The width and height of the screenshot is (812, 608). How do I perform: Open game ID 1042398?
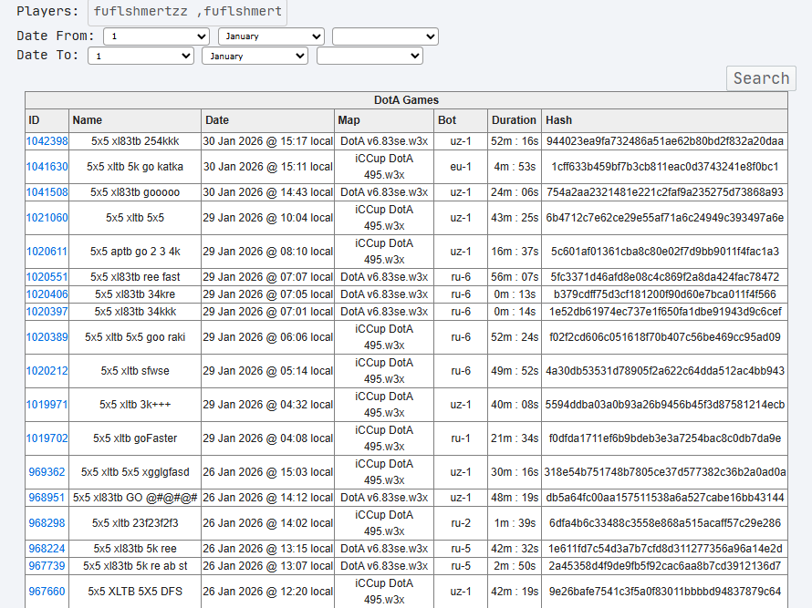click(x=47, y=141)
